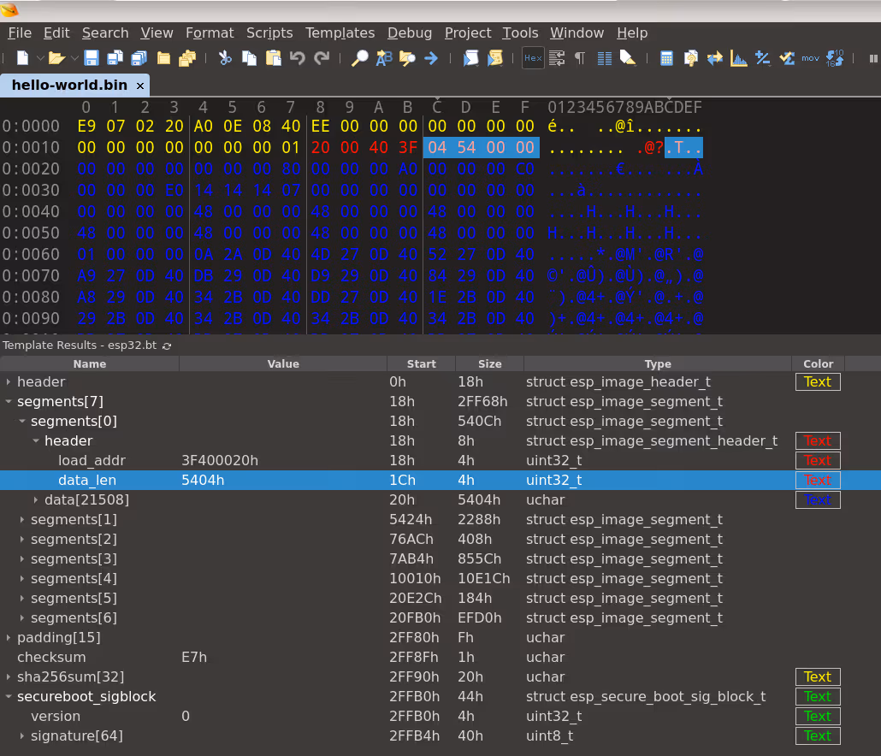Click the Save file toolbar icon

(92, 58)
